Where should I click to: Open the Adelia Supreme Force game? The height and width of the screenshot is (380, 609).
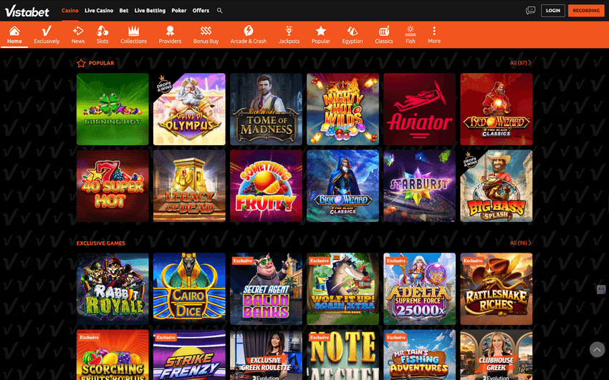419,289
